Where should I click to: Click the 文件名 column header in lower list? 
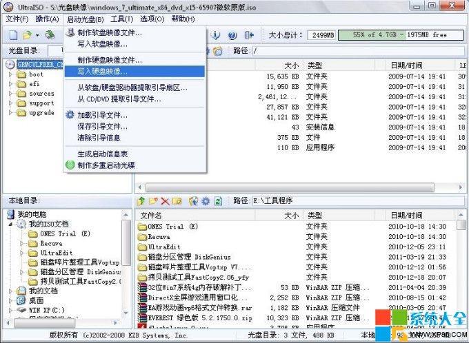pyautogui.click(x=195, y=216)
